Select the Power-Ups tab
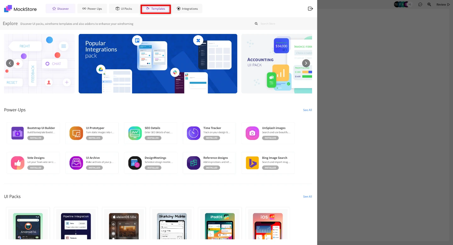The height and width of the screenshot is (245, 453). tap(92, 9)
